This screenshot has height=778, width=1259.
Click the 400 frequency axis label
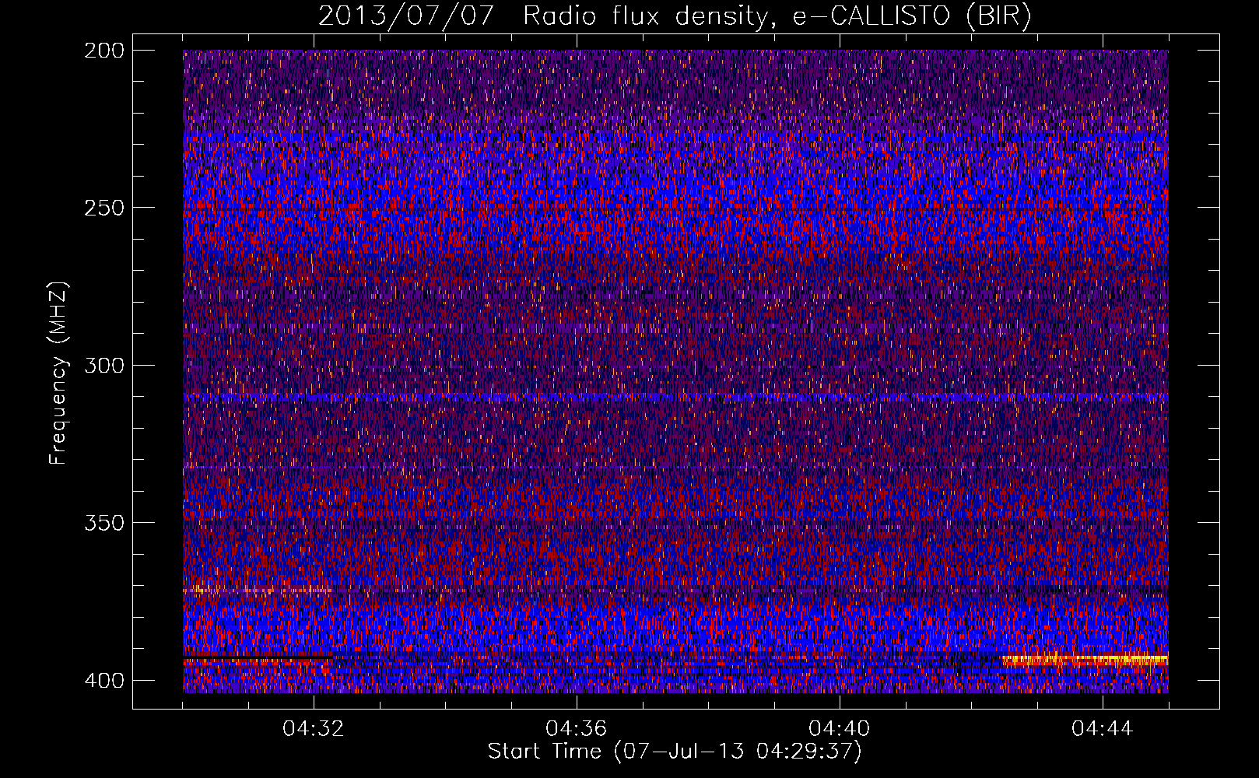103,681
